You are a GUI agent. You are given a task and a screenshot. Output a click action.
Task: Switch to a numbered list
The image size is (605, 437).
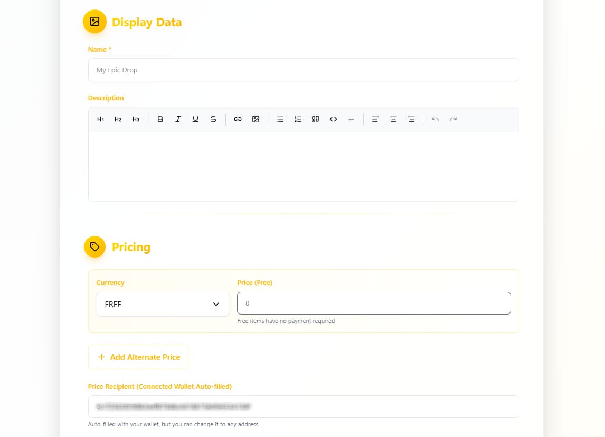pos(298,119)
